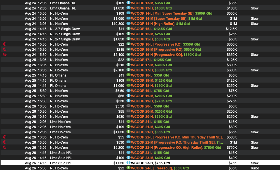Screen dimensions: 280x170
Task: Click the $65K value in the guarantee column
Action: click(233, 132)
